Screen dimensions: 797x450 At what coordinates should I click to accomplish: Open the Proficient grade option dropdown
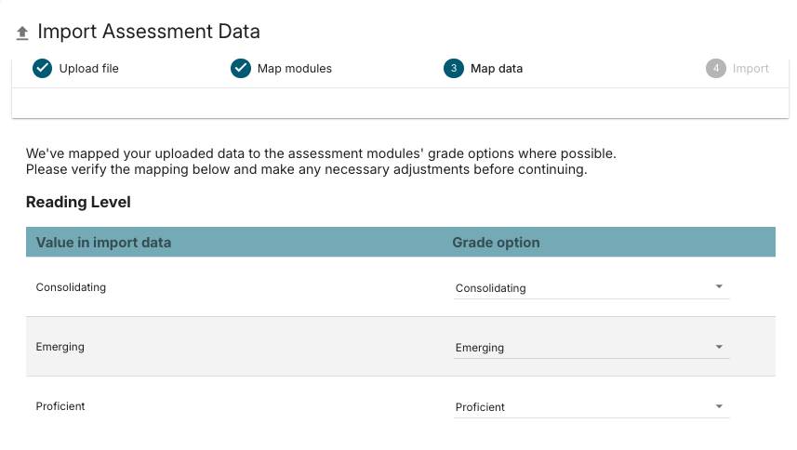point(591,407)
